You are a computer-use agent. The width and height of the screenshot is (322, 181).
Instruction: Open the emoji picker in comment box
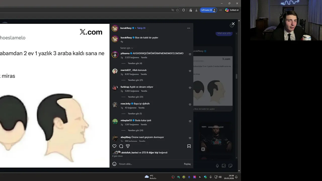pyautogui.click(x=114, y=164)
